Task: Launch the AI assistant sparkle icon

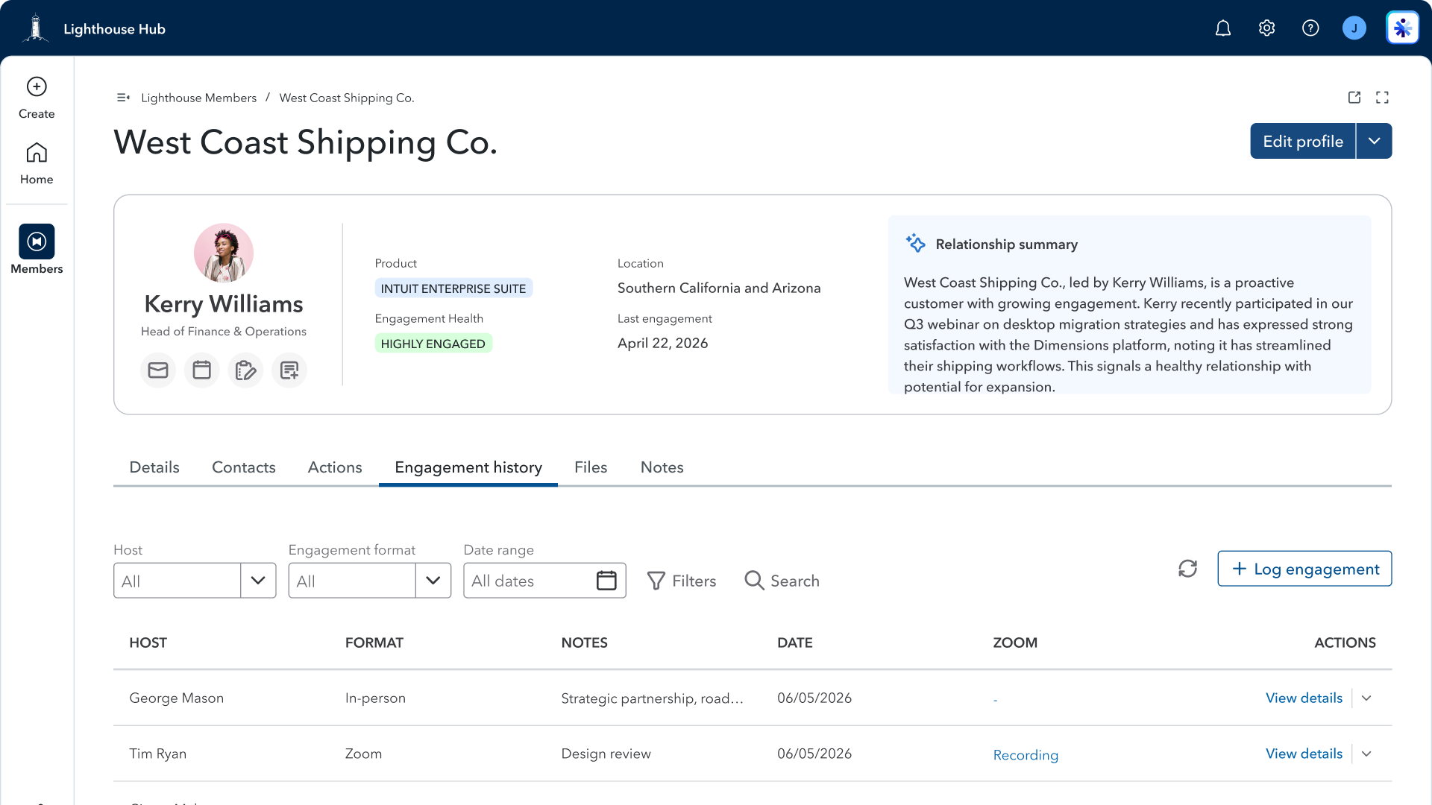Action: coord(1403,28)
